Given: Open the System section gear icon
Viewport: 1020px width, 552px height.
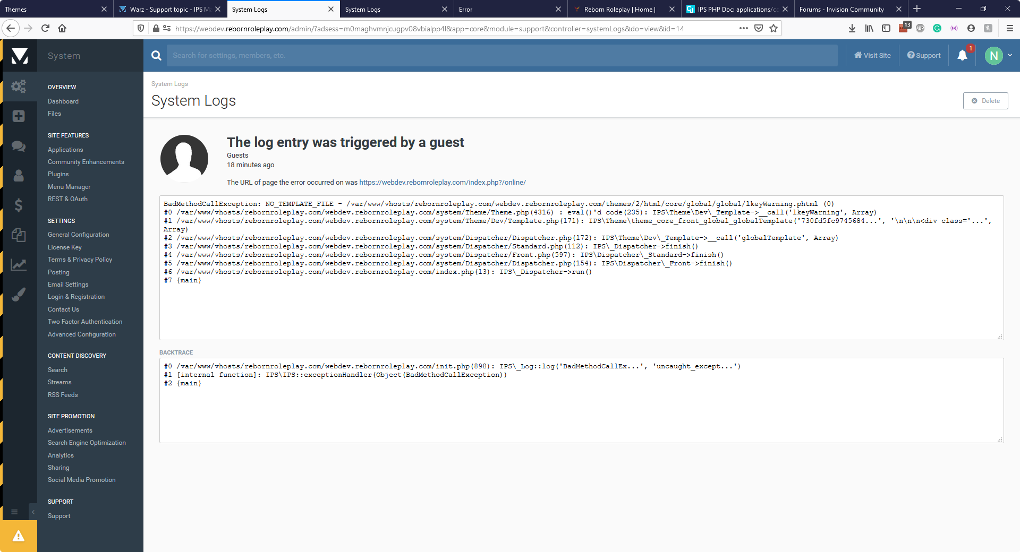Looking at the screenshot, I should (x=19, y=86).
